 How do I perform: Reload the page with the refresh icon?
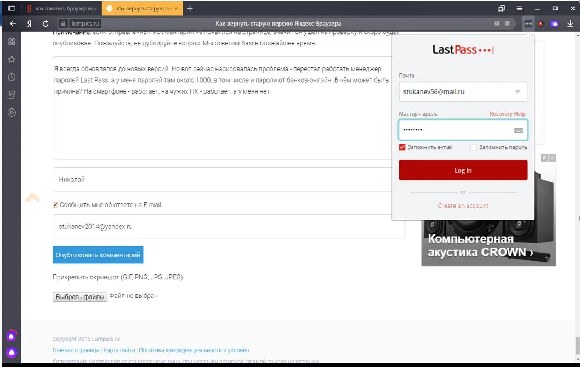pos(46,24)
